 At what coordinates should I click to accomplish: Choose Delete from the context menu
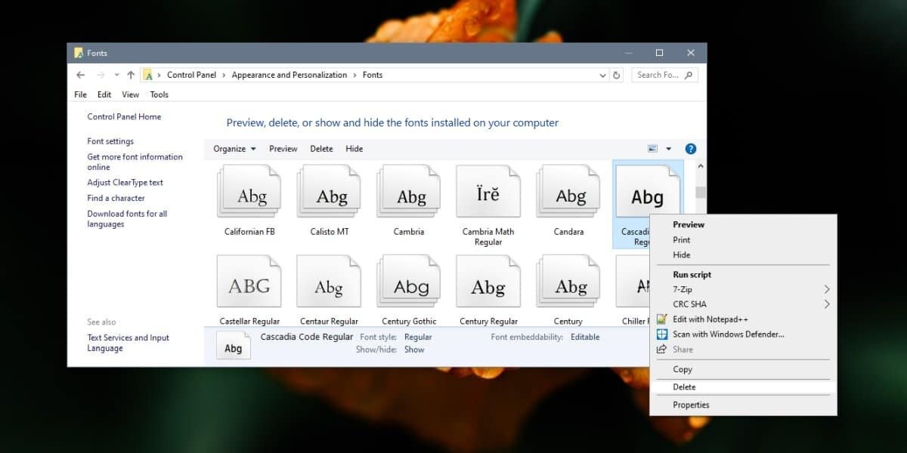click(684, 387)
